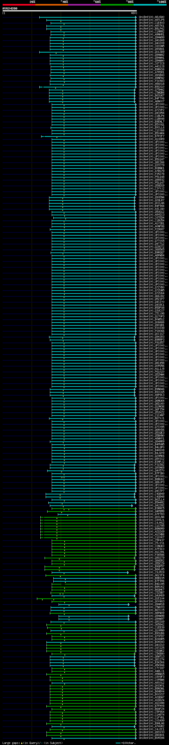Viewport: 169px width, 745px height.
Task: Select hit label UniRef100_C8V6J1
Action: coord(152,520)
